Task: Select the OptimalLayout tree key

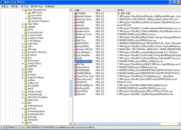Action: (35, 106)
